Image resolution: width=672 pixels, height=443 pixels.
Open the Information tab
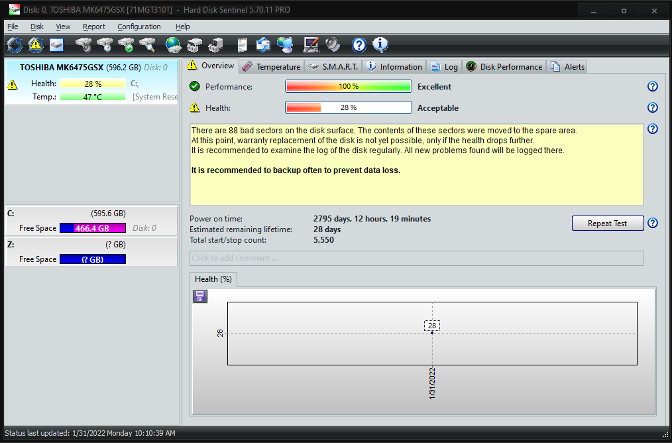pos(394,67)
